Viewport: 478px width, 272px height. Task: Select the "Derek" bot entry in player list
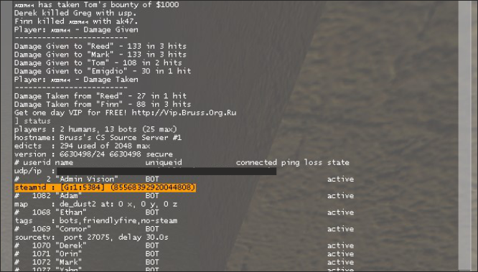184,245
